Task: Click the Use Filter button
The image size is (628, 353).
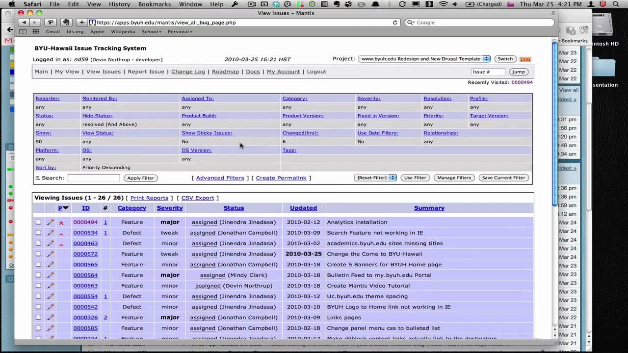Action: pyautogui.click(x=415, y=178)
